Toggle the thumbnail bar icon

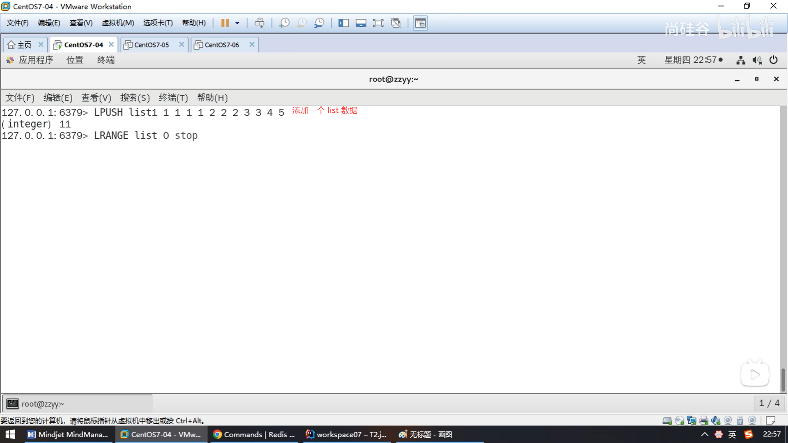[361, 23]
